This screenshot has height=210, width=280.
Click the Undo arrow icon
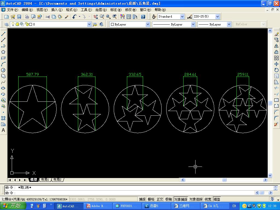click(74, 17)
